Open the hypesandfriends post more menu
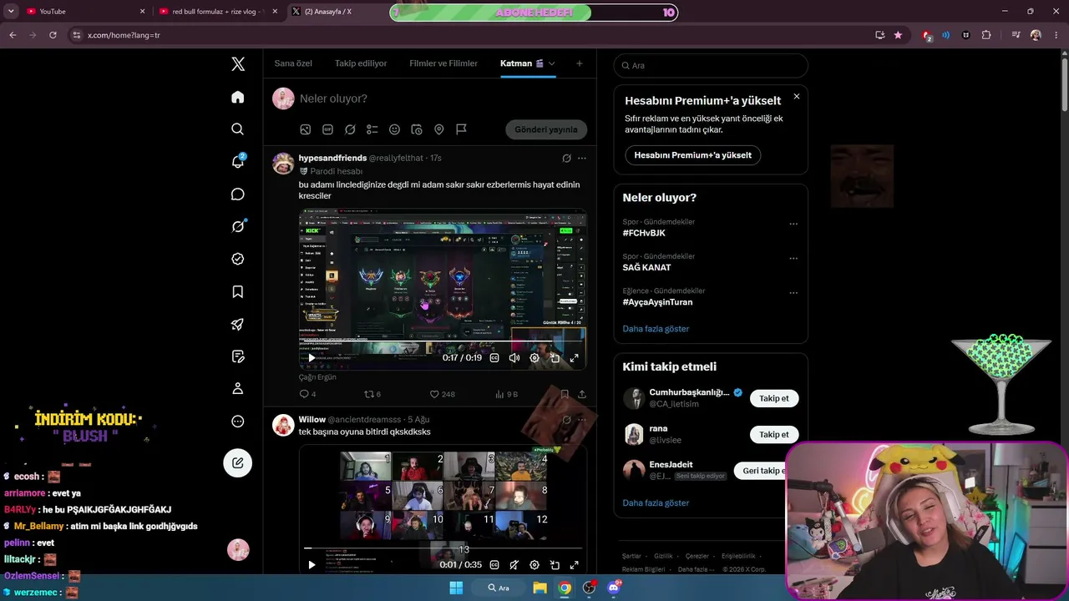The width and height of the screenshot is (1069, 601). click(582, 159)
